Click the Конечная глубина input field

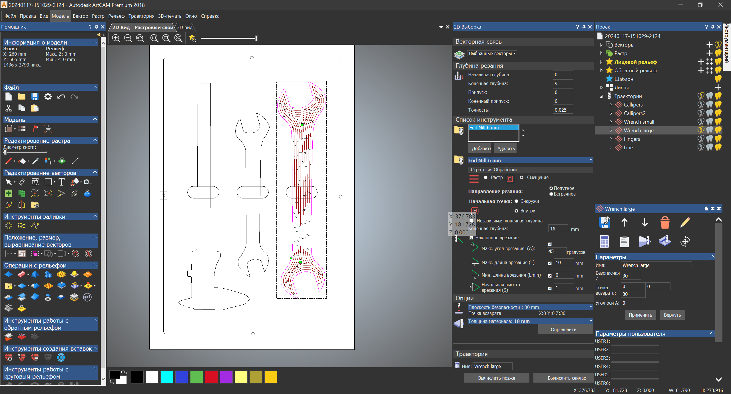point(563,83)
